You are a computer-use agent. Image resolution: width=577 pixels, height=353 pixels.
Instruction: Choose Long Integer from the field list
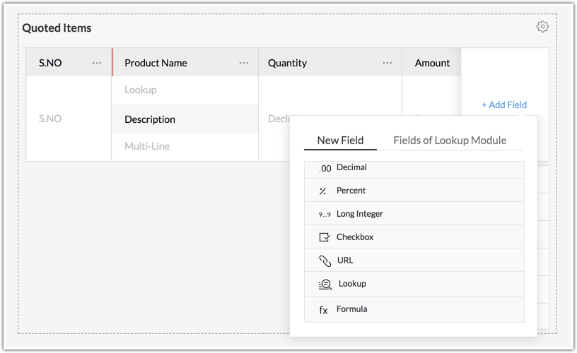click(360, 214)
